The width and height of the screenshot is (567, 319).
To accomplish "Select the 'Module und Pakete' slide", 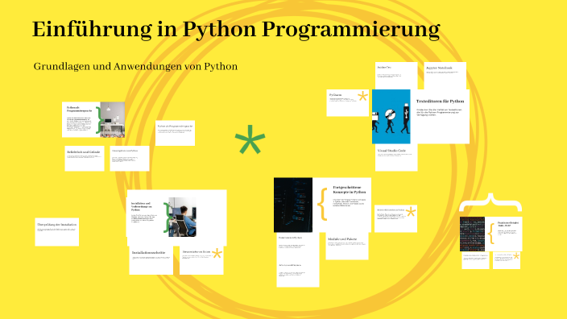I will click(x=347, y=246).
